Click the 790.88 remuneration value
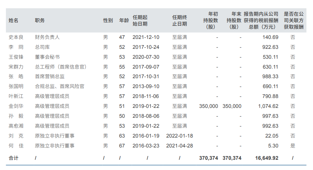The image size is (313, 170). (x=270, y=96)
